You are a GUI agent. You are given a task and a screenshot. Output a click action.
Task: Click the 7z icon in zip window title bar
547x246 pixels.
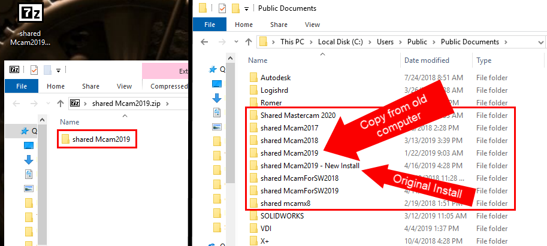(x=14, y=69)
